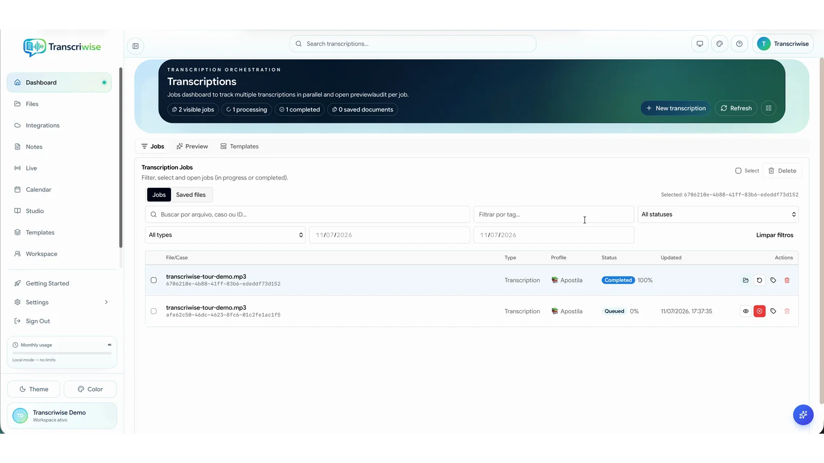This screenshot has height=463, width=824.
Task: Start a New transcription
Action: tap(676, 108)
